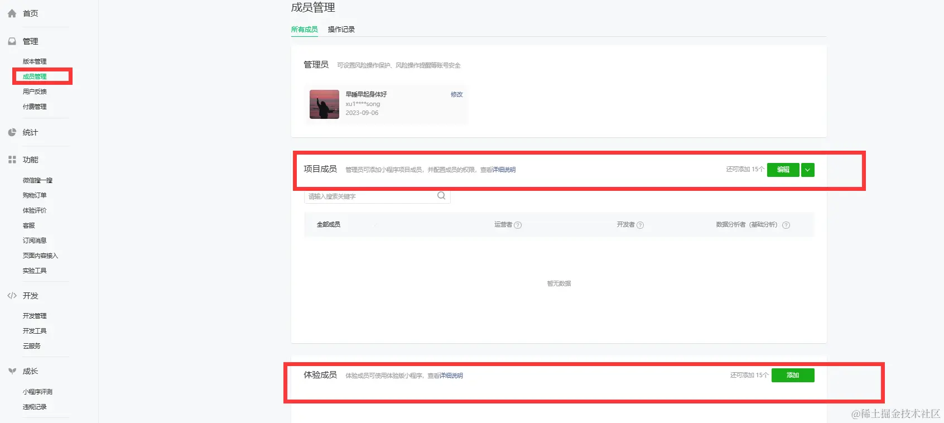
Task: Click the home icon beside 首页
Action: (12, 13)
